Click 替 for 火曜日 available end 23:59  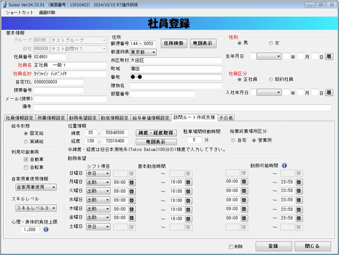pyautogui.click(x=299, y=191)
